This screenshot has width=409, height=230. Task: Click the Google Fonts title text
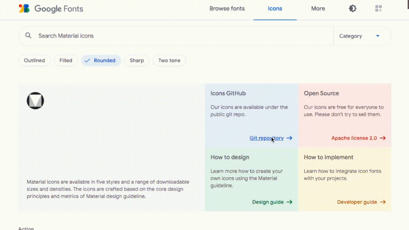coord(59,9)
